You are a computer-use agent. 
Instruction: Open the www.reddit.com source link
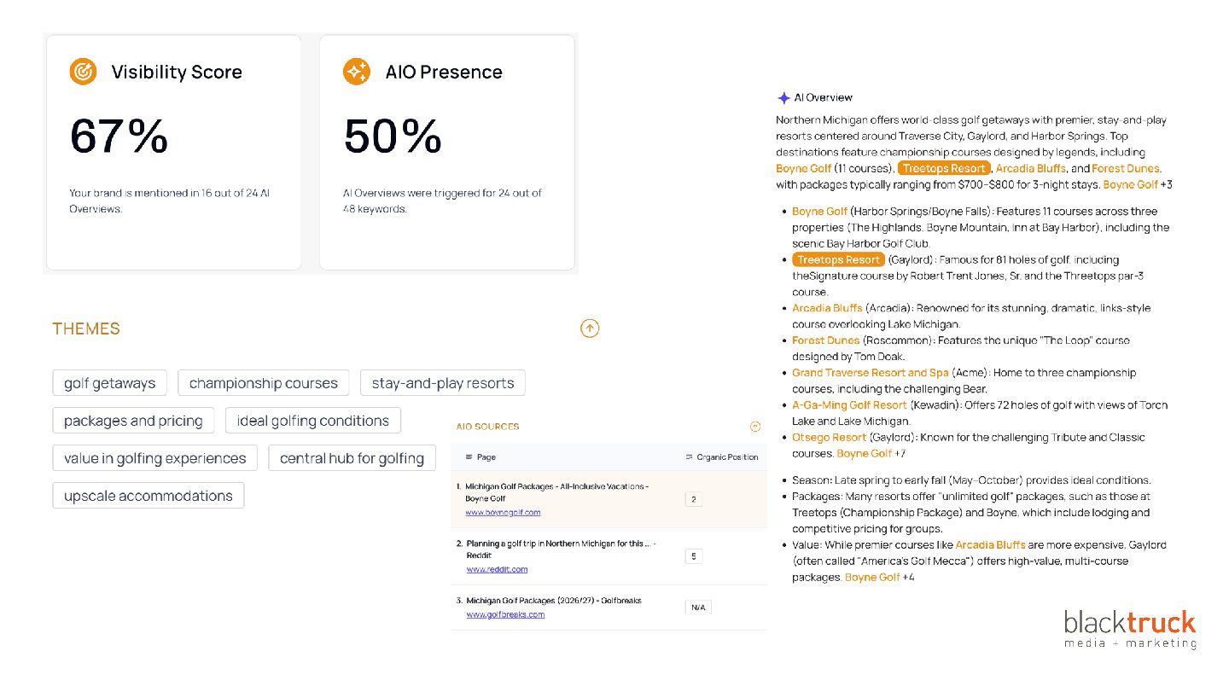[497, 569]
